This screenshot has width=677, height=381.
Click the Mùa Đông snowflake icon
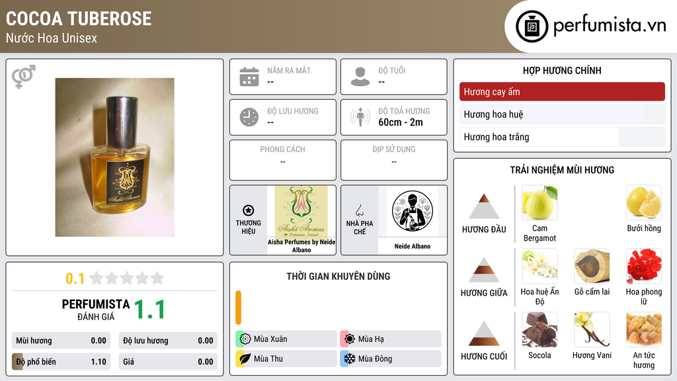click(x=350, y=359)
